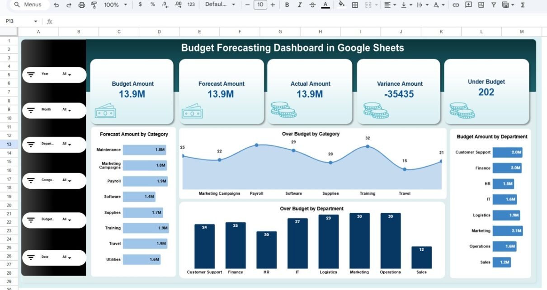Screen dimensions: 547x290
Task: Open the font family dropdown
Action: click(220, 5)
